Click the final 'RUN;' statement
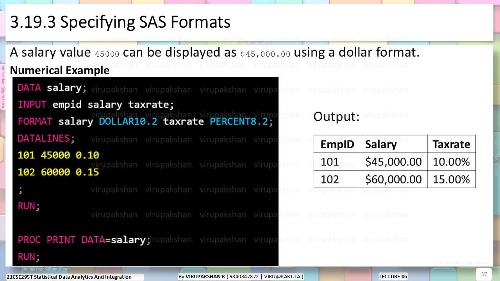The height and width of the screenshot is (281, 500). [x=29, y=257]
